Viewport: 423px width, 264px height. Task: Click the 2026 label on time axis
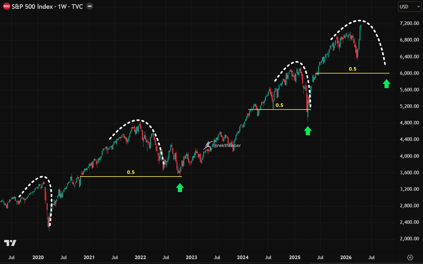(x=346, y=257)
